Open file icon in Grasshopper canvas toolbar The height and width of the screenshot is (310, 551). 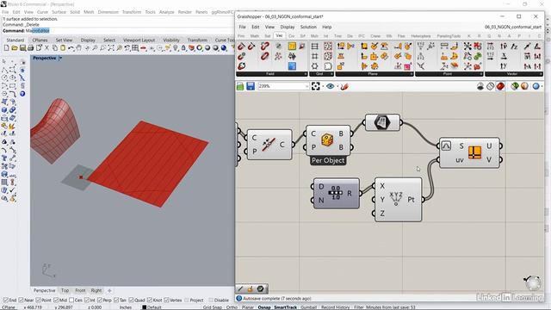[x=240, y=86]
